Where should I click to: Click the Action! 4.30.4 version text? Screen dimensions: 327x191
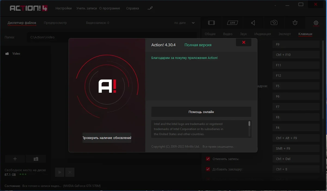163,45
